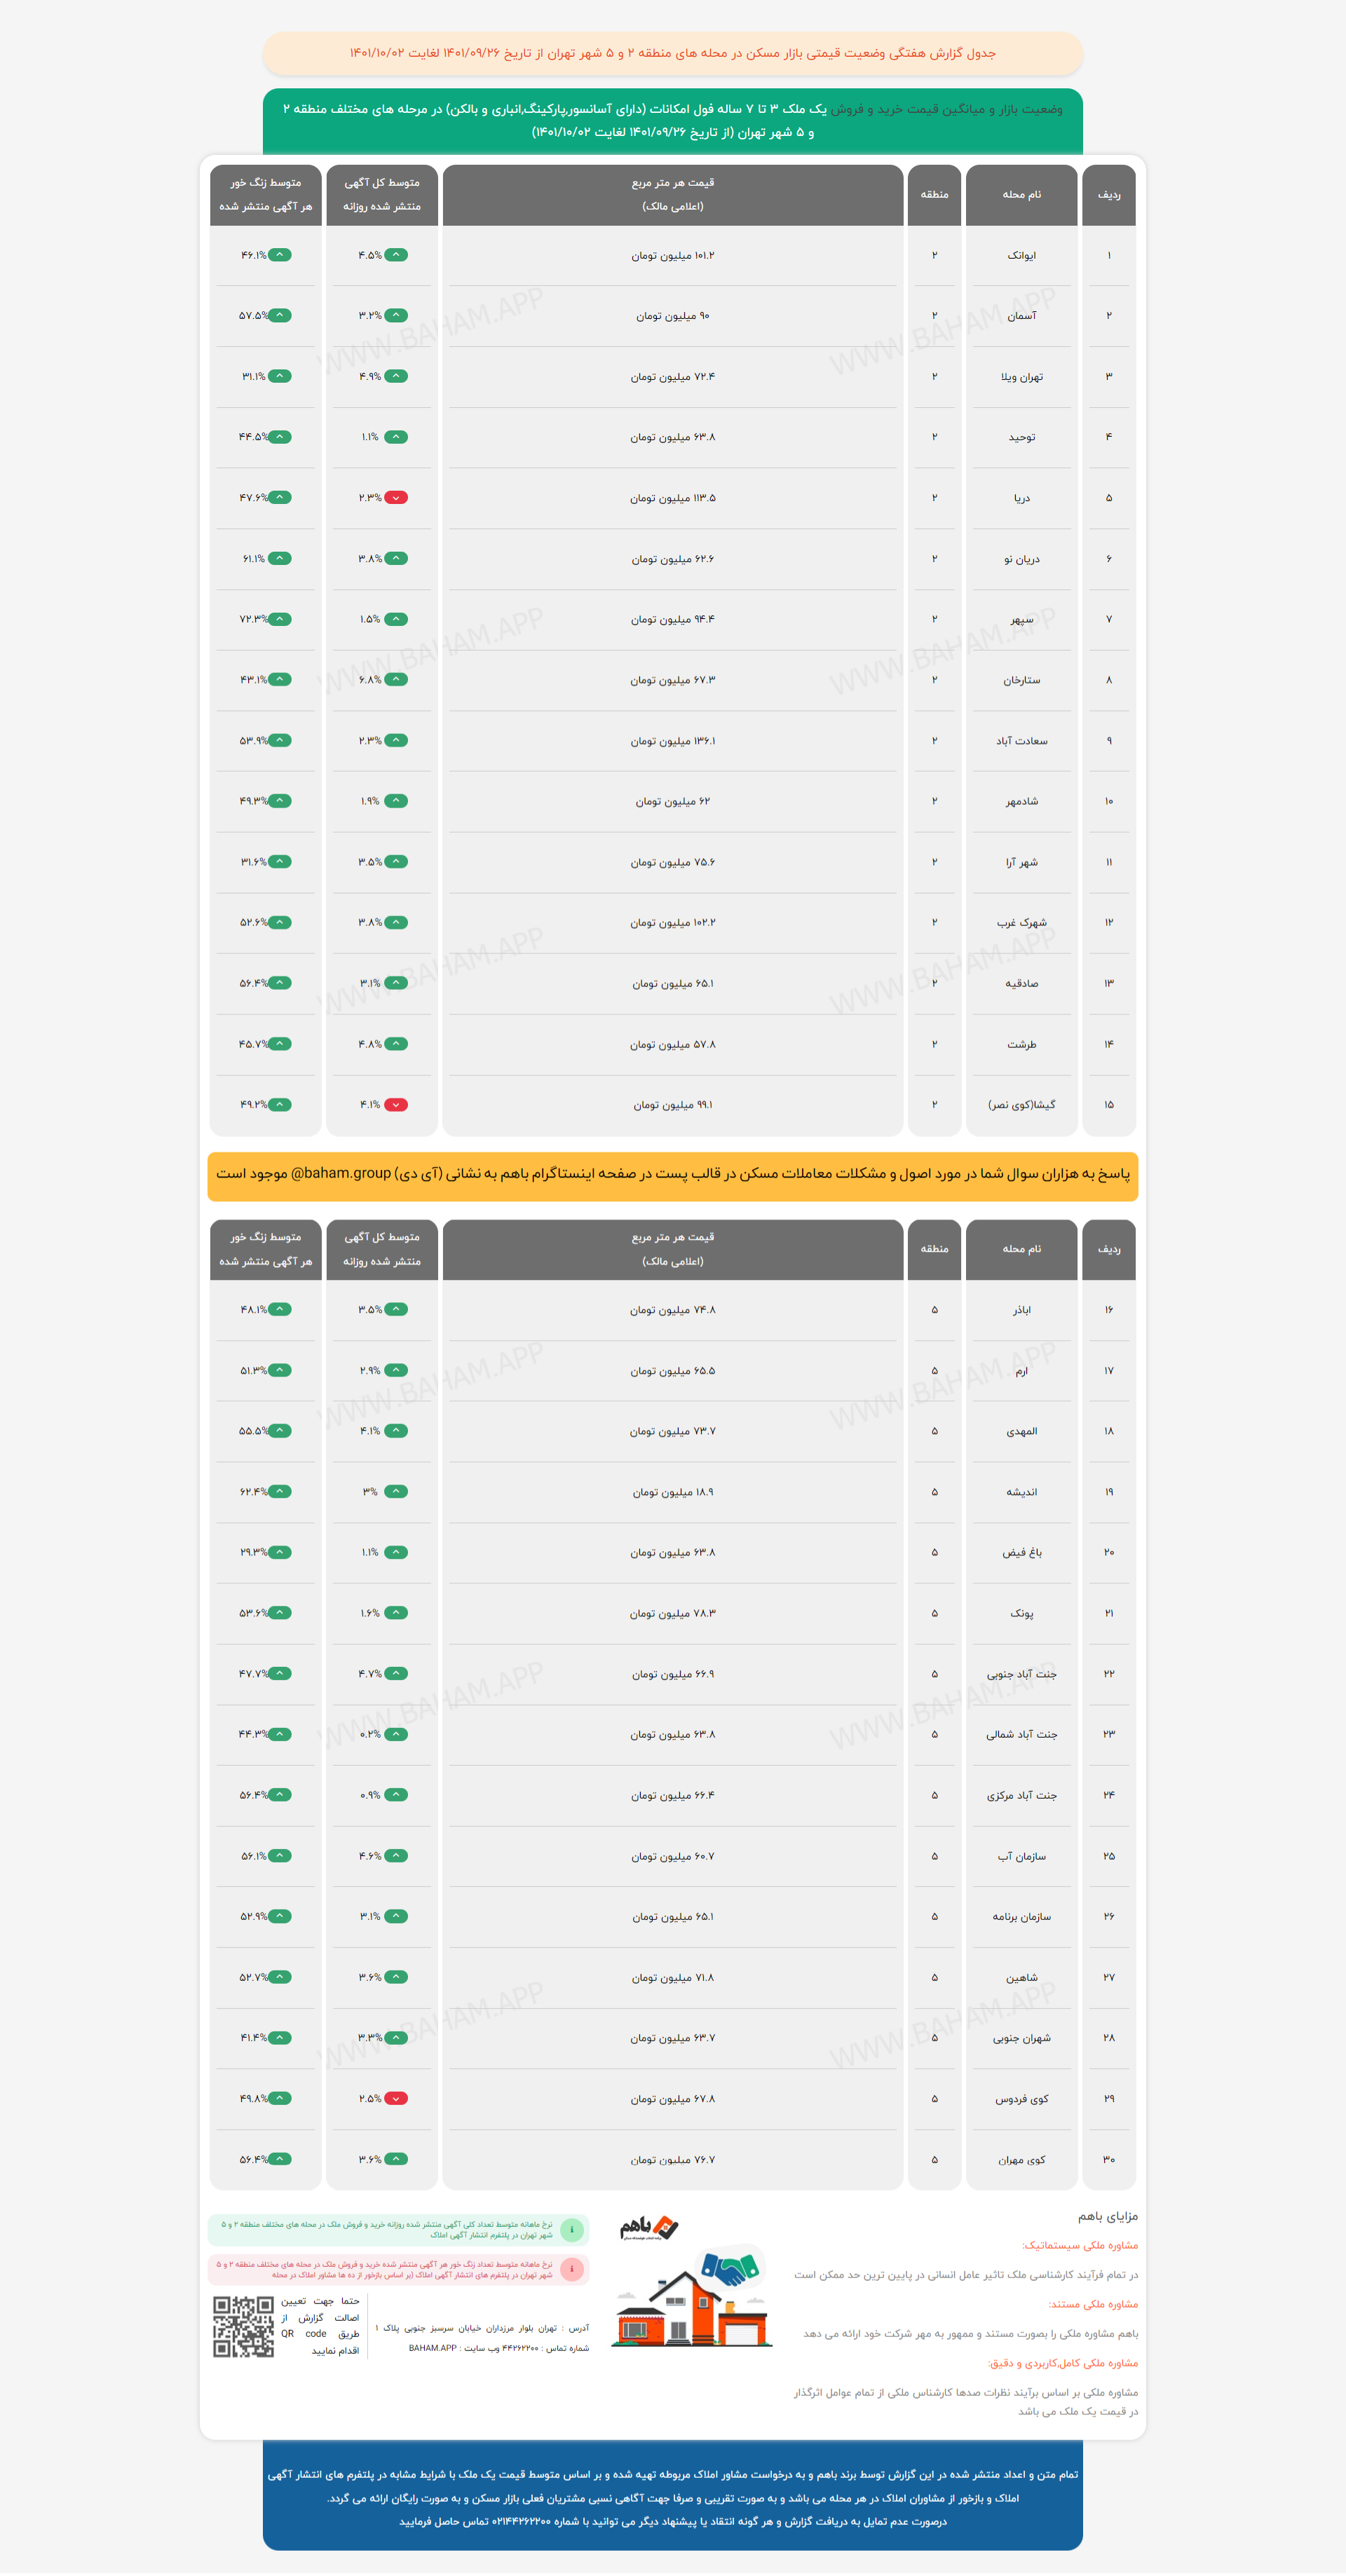Click the QR code in the footer
This screenshot has height=2576, width=1346.
243,2326
